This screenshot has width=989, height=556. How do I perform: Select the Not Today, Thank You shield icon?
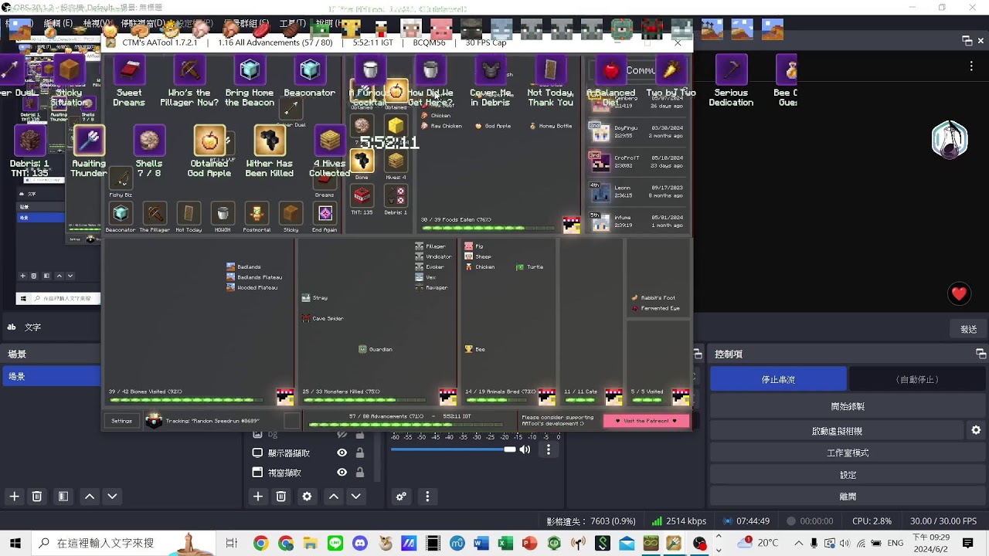coord(551,71)
